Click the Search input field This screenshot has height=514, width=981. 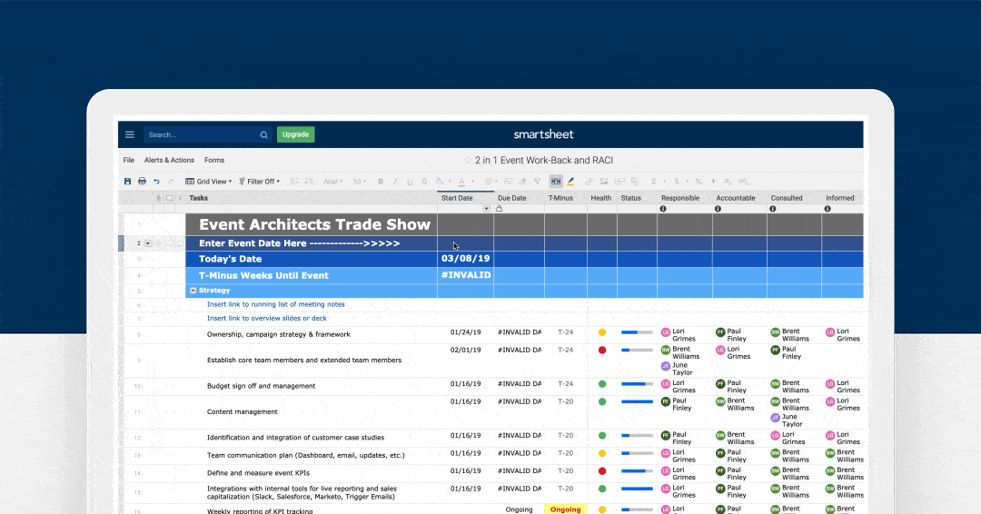tap(200, 134)
